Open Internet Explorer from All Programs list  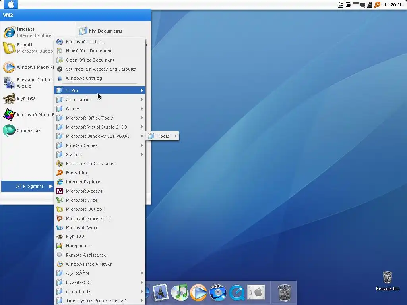100,182
